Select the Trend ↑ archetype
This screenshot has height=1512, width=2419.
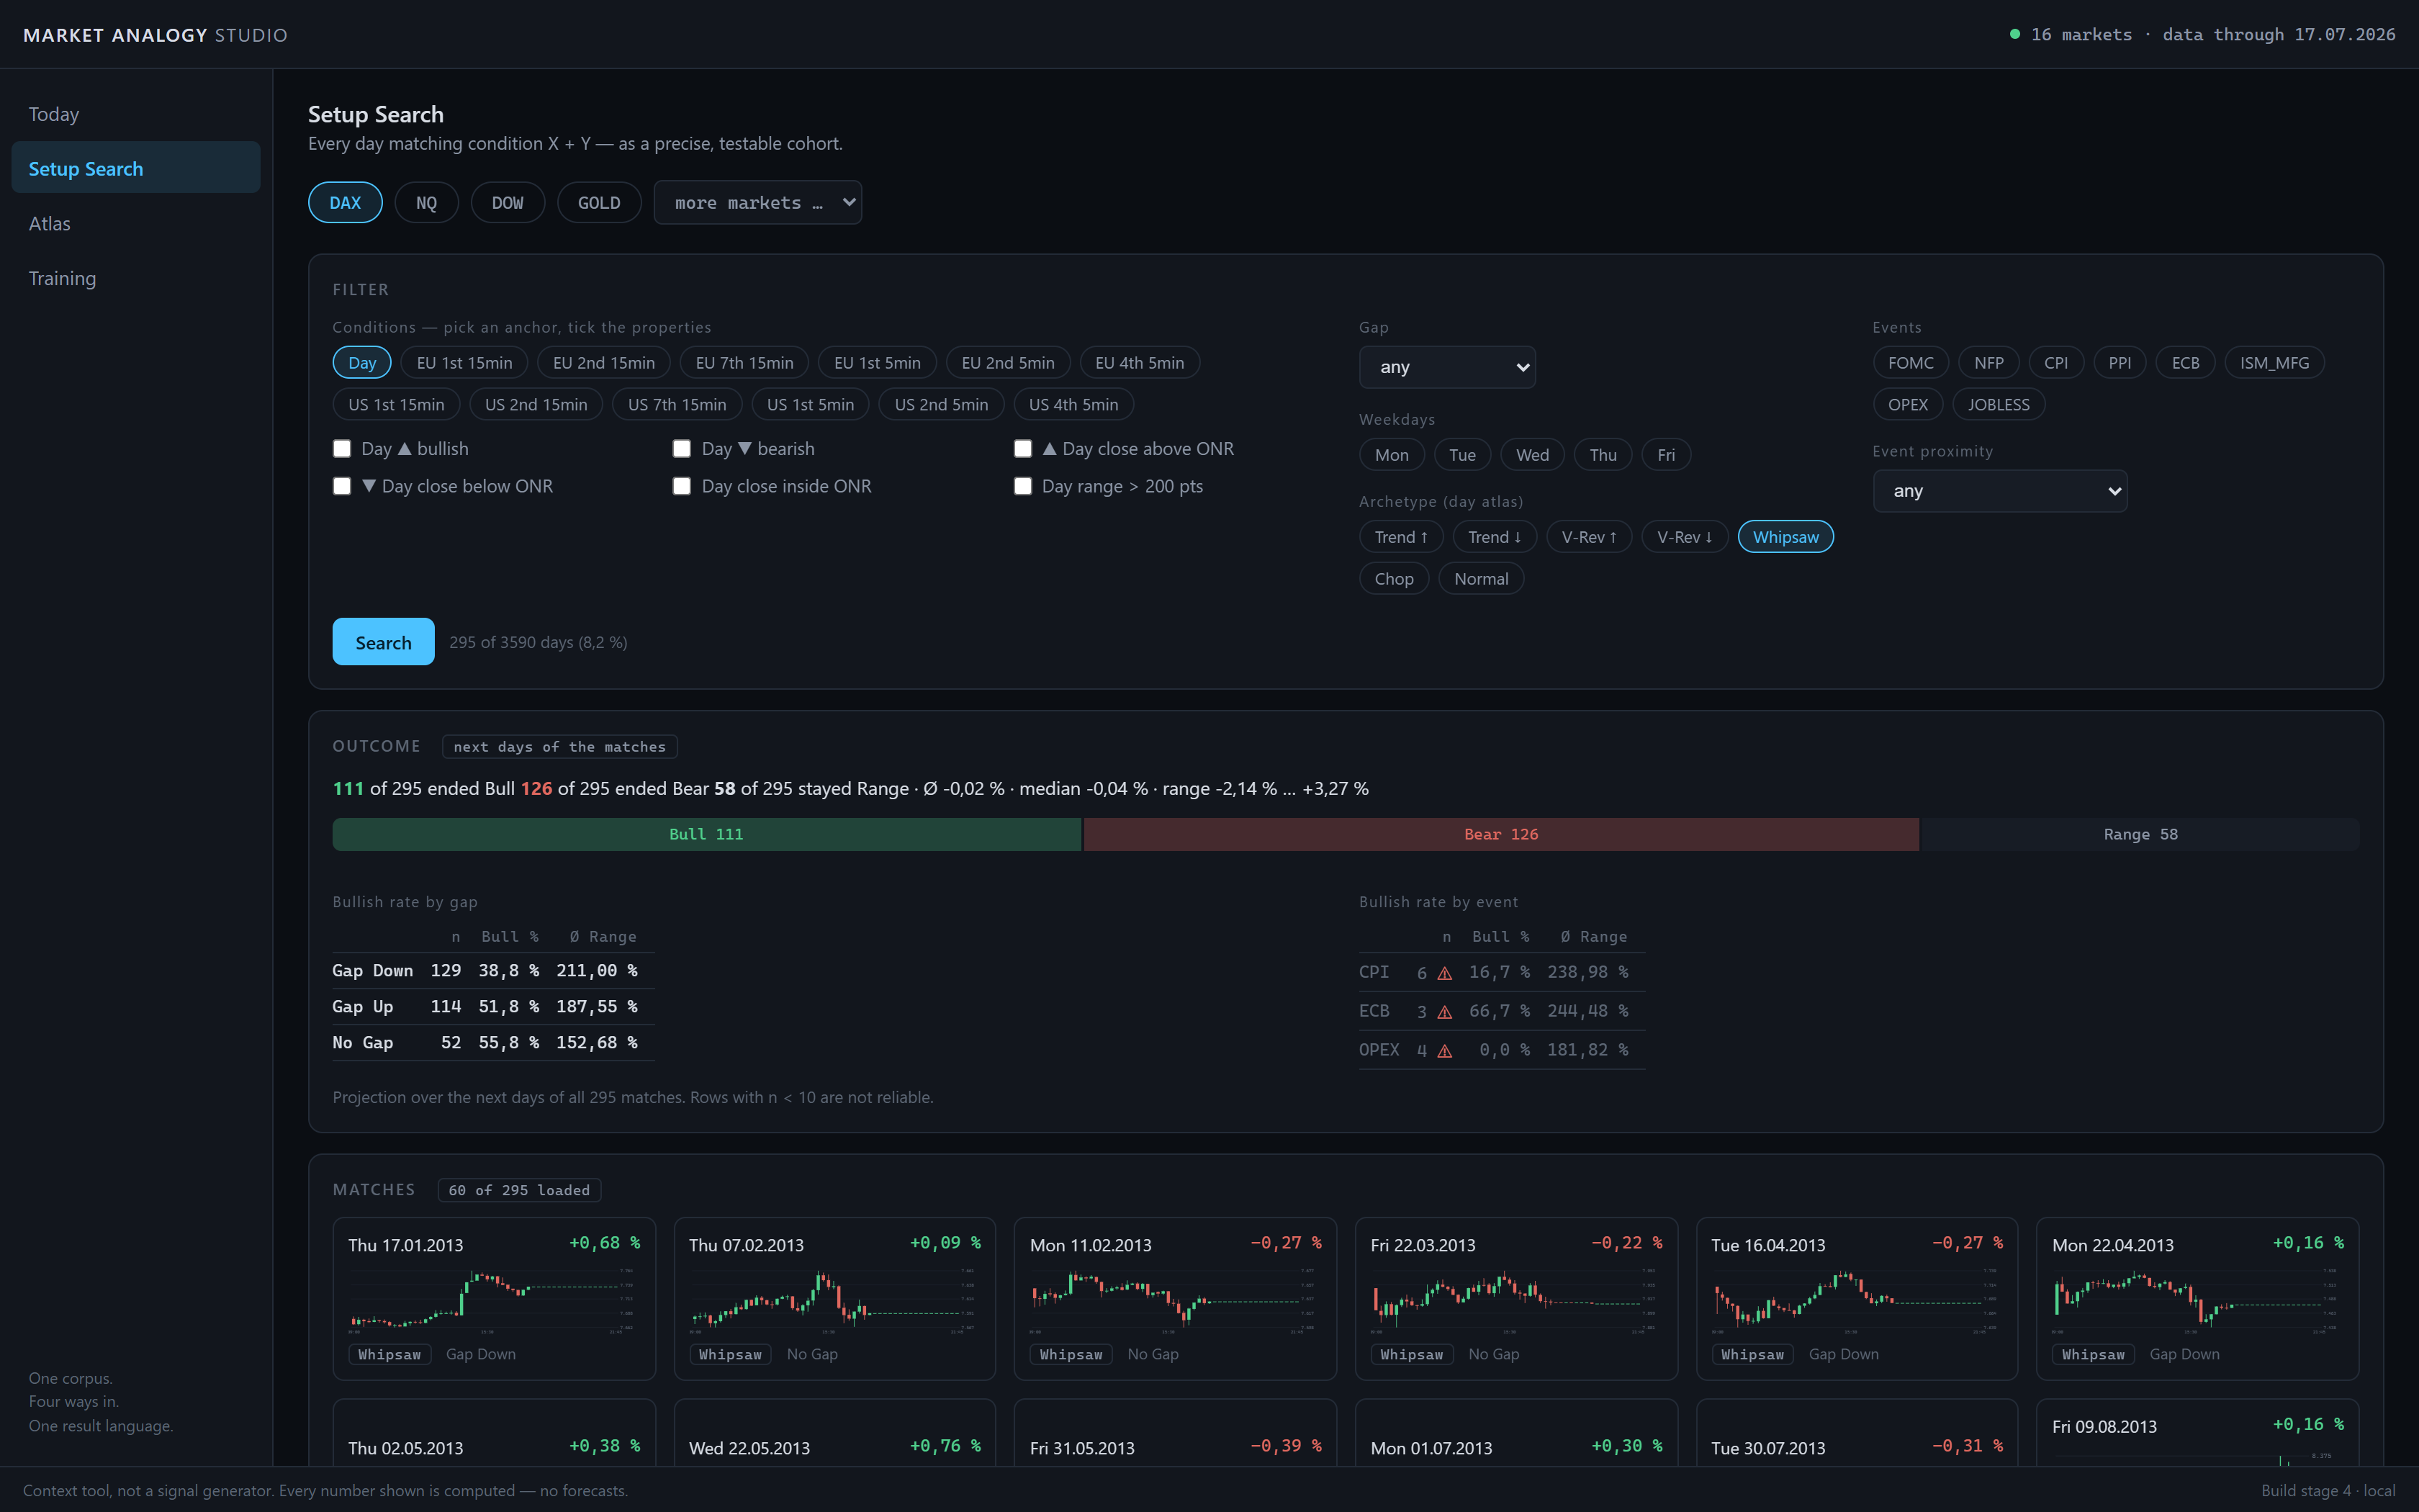click(1402, 537)
